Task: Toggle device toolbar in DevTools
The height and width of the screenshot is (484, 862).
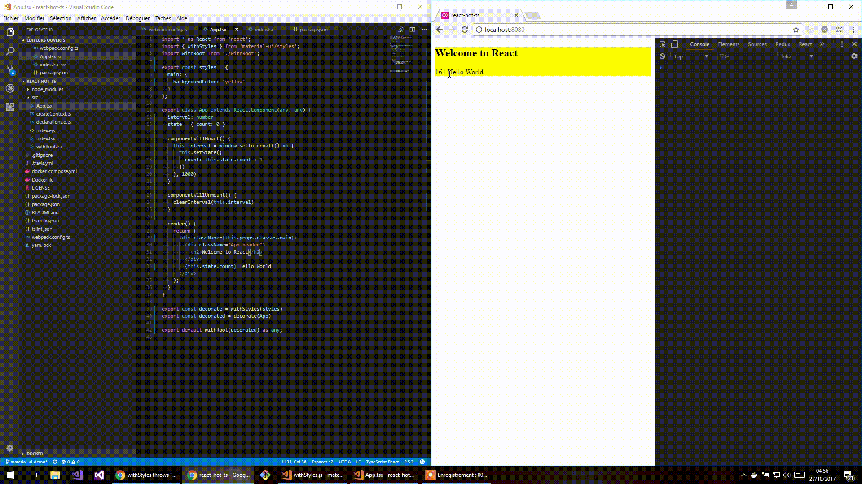Action: click(674, 44)
